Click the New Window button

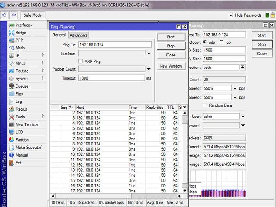coord(171,66)
